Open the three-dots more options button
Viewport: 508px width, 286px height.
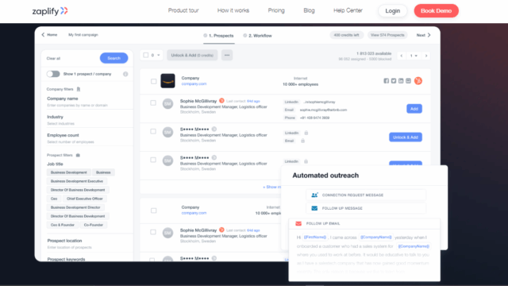(227, 55)
